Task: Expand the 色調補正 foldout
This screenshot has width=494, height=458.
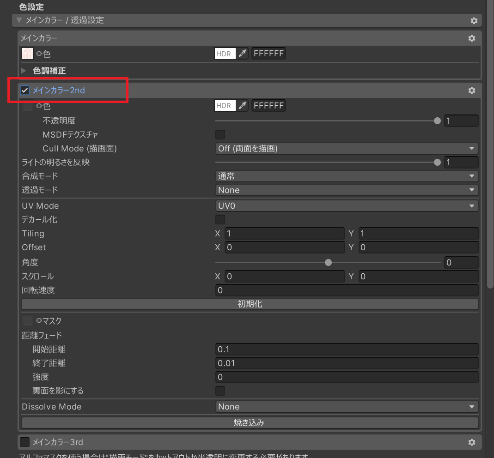Action: click(24, 71)
